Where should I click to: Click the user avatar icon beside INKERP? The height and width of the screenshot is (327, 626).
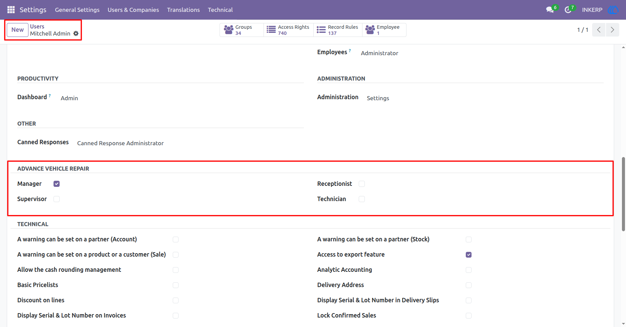[x=613, y=10]
